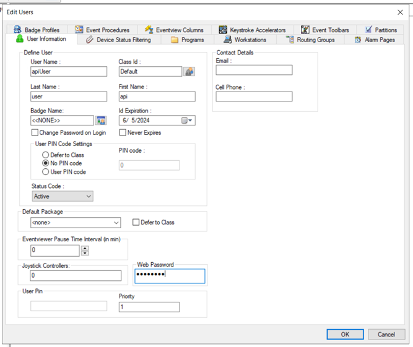Check Defer to Class for Default Package
413x347 pixels.
click(x=136, y=222)
